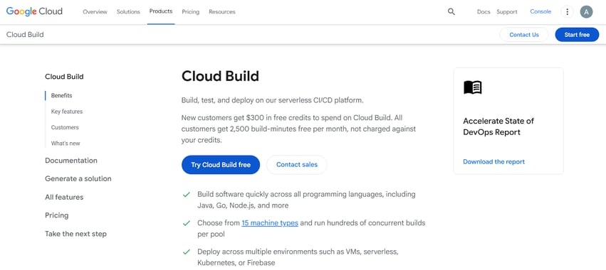This screenshot has height=270, width=606.
Task: Click the Contact sales button
Action: tap(297, 165)
